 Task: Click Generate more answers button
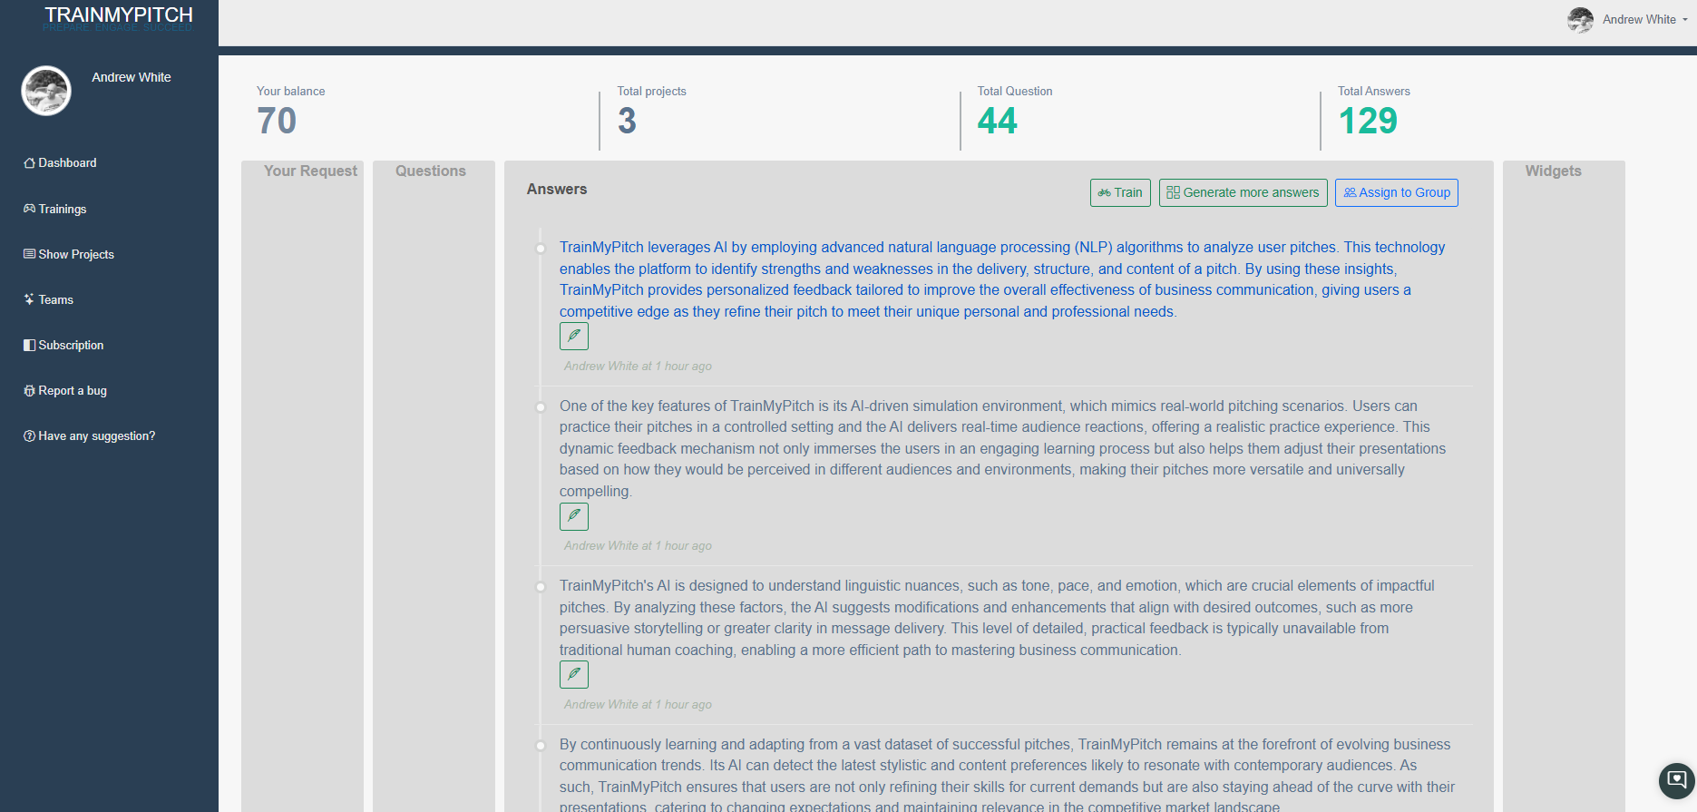click(x=1243, y=192)
